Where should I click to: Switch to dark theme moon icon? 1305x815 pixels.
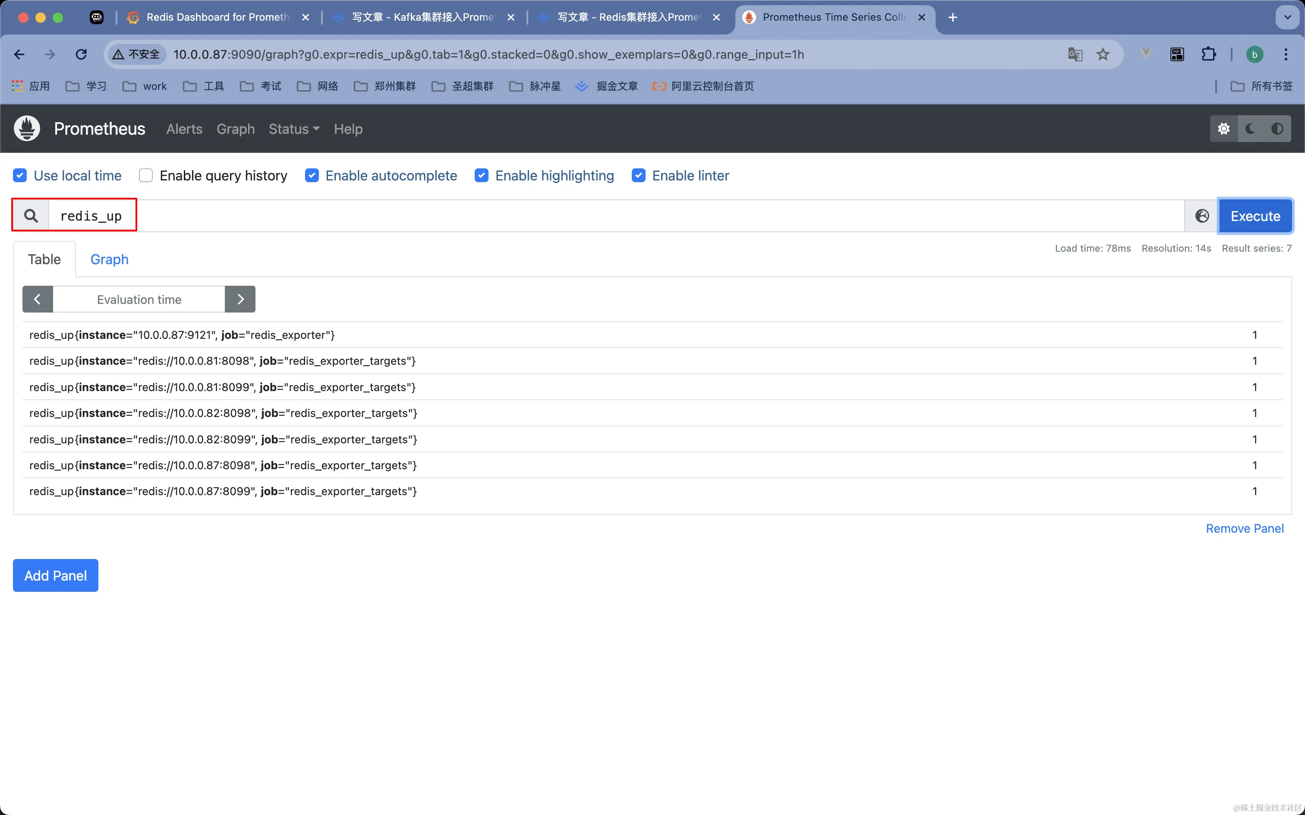(1250, 129)
